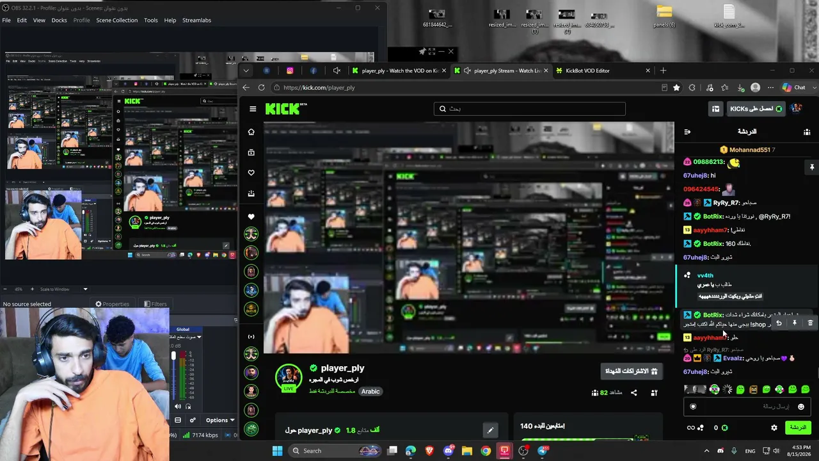The image size is (819, 461).
Task: Go to the Kick home page icon in sidebar
Action: pos(251,132)
